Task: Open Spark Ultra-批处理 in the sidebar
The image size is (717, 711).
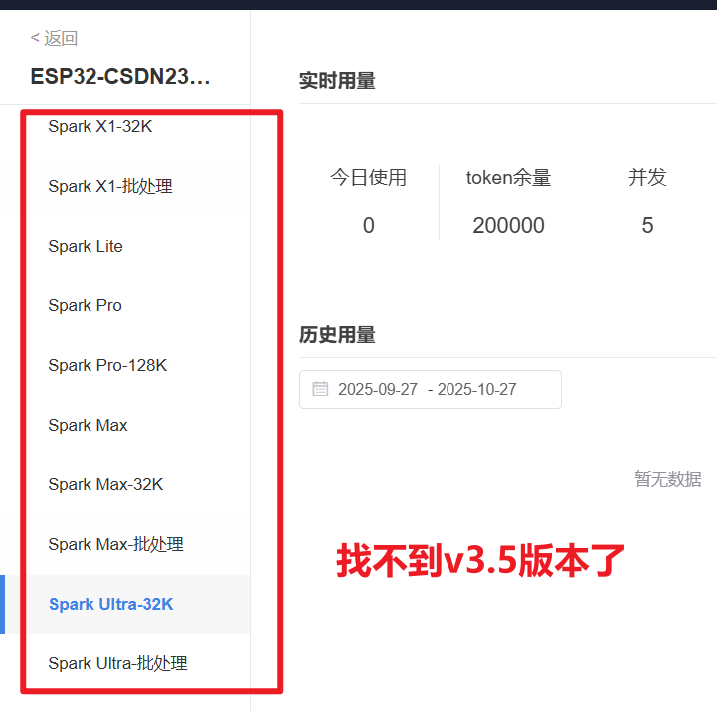Action: [118, 663]
